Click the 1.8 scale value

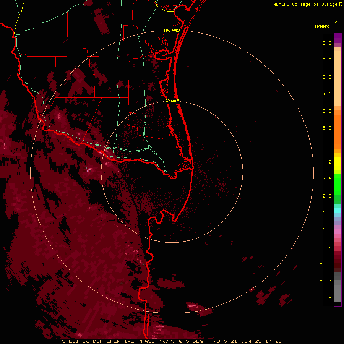(x=327, y=213)
